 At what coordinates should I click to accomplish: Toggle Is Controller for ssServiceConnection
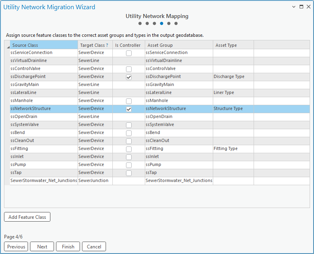129,53
